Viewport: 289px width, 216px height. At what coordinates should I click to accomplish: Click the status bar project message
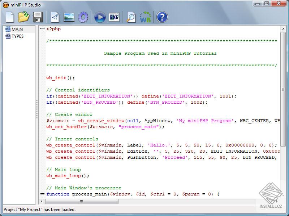[40, 209]
